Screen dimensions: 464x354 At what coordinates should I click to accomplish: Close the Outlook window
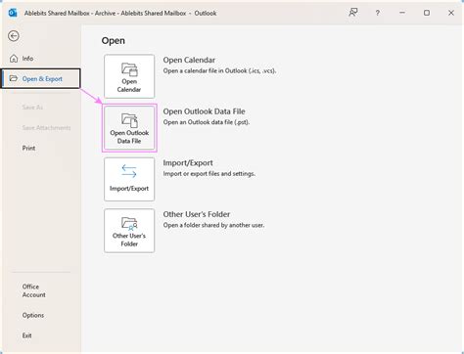(451, 13)
